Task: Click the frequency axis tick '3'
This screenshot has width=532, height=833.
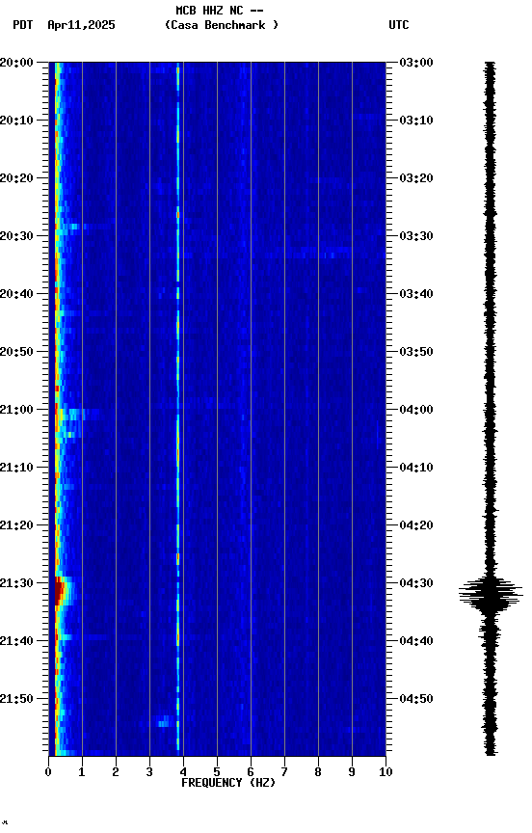Action: point(149,772)
